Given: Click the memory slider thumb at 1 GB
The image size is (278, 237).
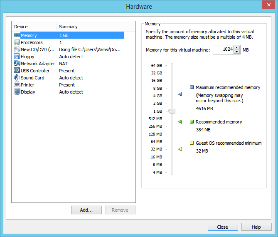Looking at the screenshot, I should tap(172, 111).
